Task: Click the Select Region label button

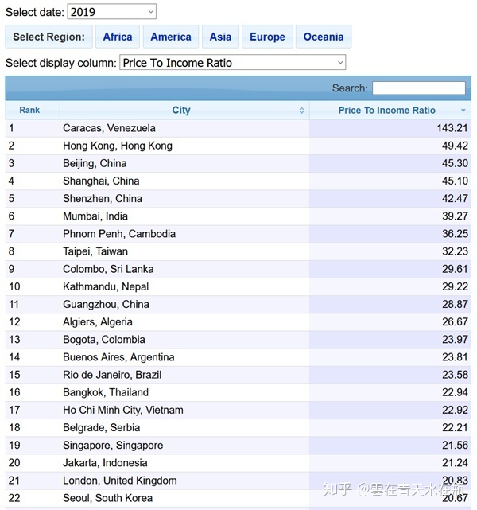Action: pyautogui.click(x=48, y=37)
